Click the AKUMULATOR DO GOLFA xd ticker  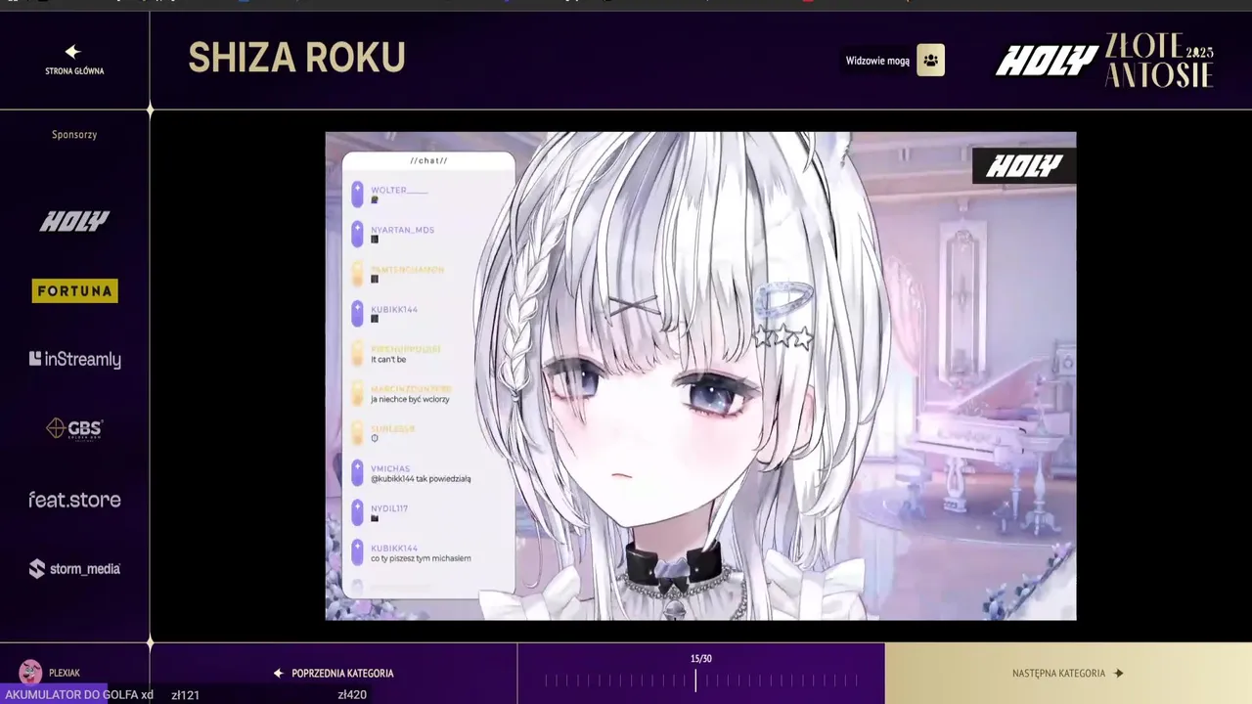[x=79, y=694]
